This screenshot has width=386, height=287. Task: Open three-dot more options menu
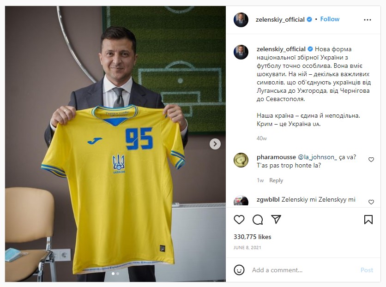point(367,20)
